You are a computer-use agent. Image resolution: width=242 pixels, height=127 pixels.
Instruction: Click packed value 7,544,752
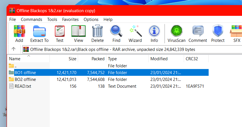coord(96,72)
